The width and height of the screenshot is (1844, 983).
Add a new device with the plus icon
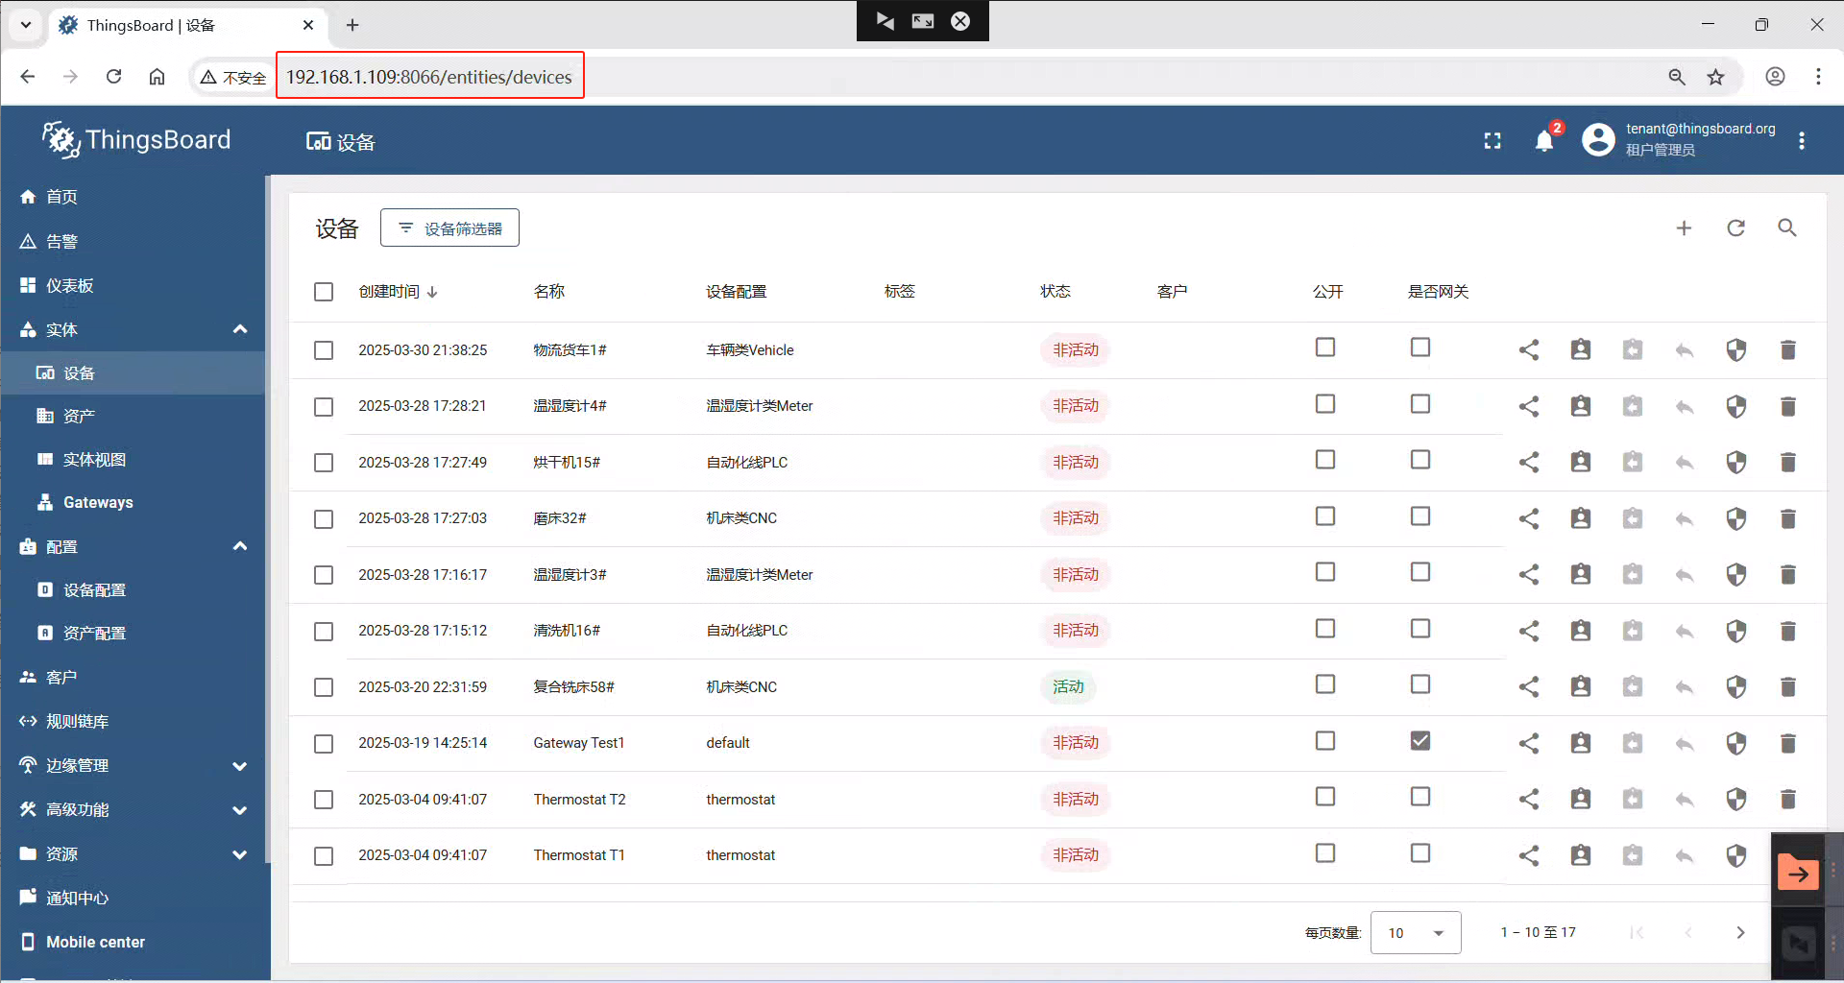point(1685,228)
